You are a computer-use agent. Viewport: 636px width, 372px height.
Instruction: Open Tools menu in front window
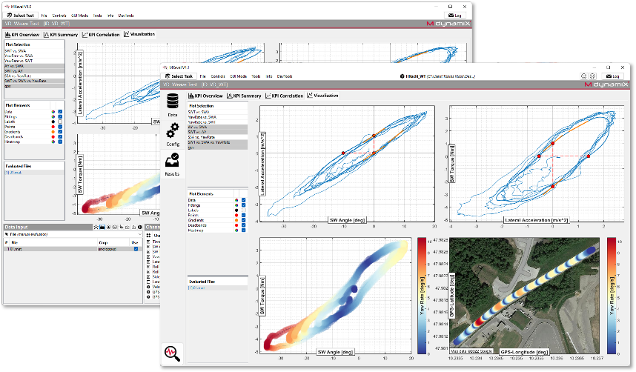point(256,76)
